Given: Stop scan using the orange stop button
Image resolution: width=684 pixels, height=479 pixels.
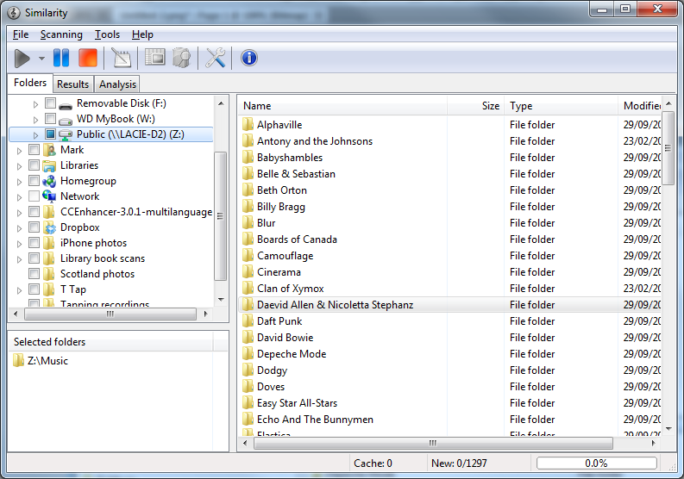Looking at the screenshot, I should [x=88, y=58].
